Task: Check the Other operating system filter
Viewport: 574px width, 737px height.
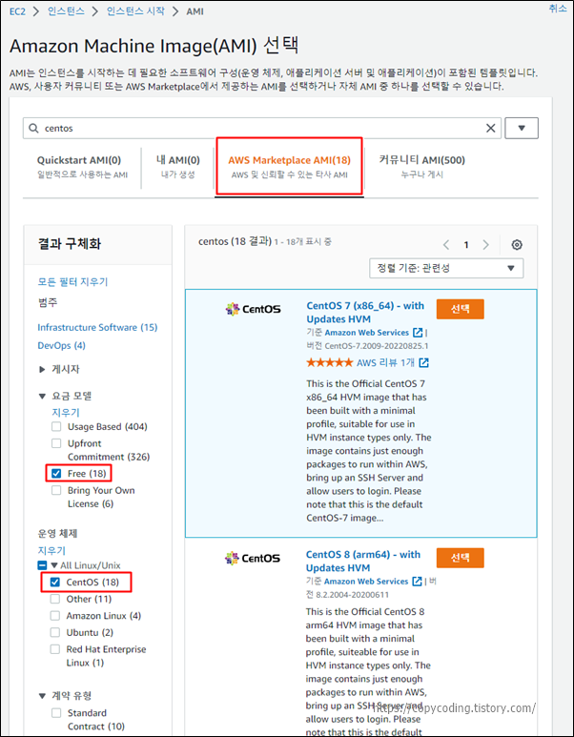Action: [55, 599]
